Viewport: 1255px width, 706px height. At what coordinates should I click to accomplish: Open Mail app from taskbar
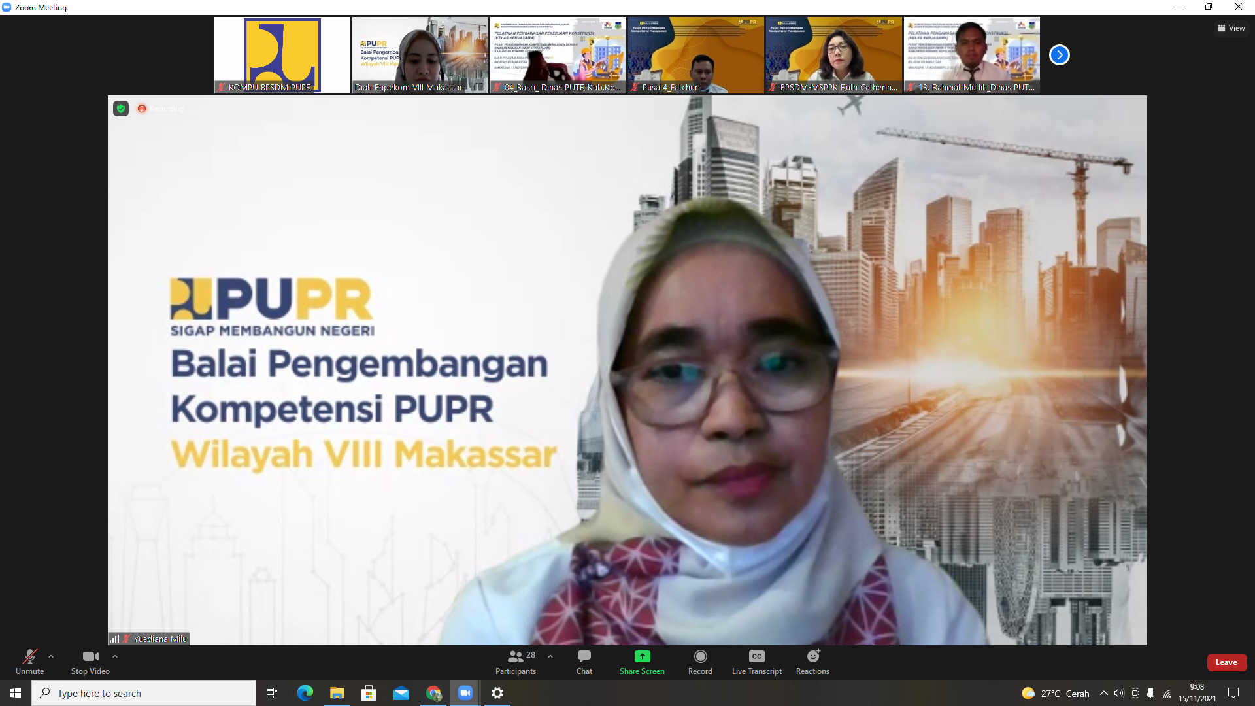click(x=401, y=693)
